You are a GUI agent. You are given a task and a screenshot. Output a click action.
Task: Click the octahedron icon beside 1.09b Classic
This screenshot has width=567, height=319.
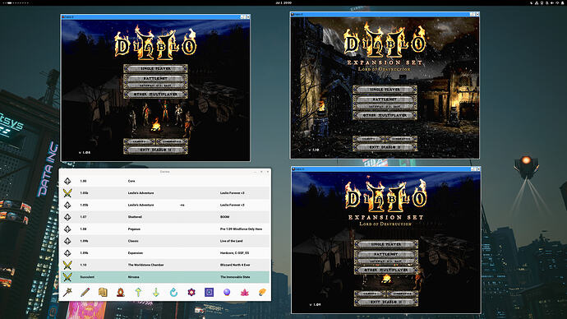[x=67, y=241]
